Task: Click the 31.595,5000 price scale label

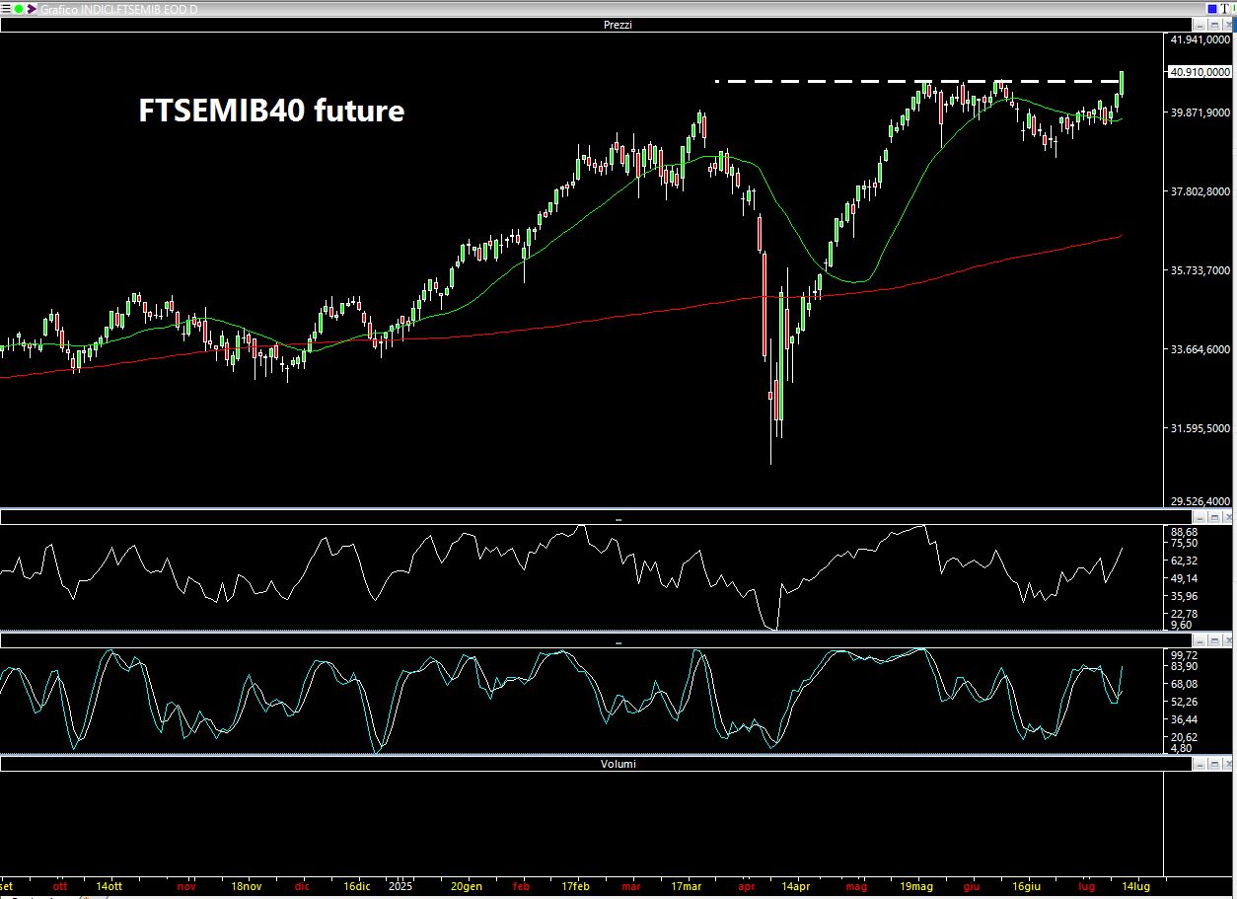Action: pos(1199,428)
